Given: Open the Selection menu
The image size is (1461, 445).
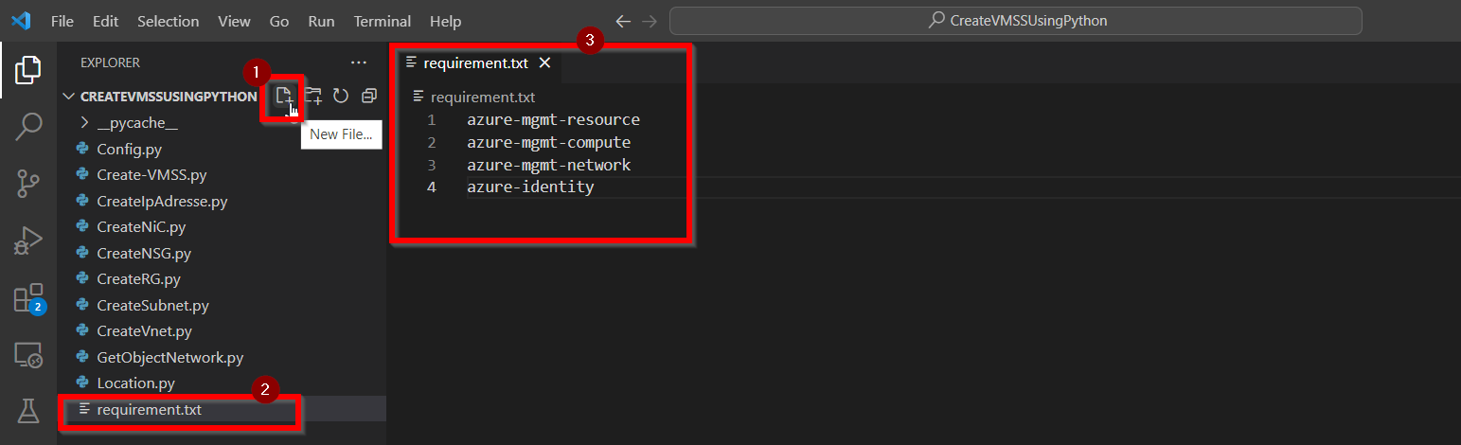Looking at the screenshot, I should (168, 21).
